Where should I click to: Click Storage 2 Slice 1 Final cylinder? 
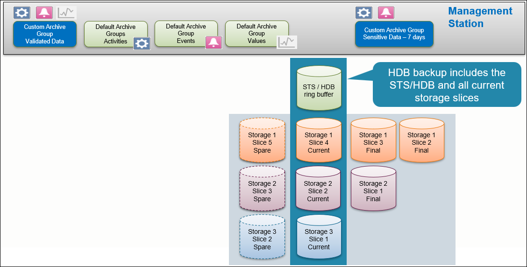click(x=373, y=190)
